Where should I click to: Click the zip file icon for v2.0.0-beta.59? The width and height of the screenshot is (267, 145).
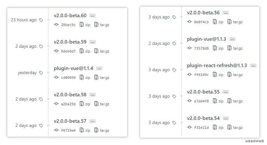click(82, 51)
